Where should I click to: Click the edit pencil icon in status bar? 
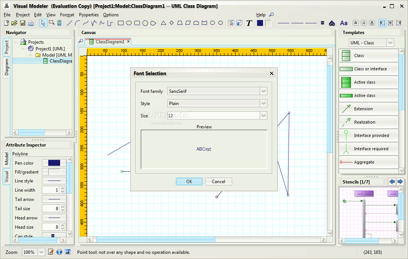tap(51, 252)
